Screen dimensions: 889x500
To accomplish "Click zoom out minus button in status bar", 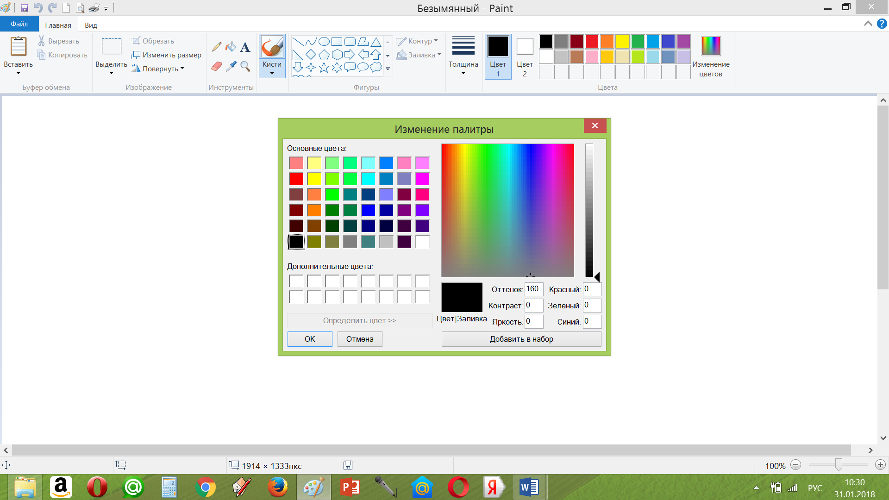I will (795, 465).
